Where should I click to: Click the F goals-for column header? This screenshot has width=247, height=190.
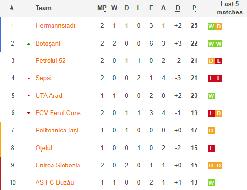[151, 8]
